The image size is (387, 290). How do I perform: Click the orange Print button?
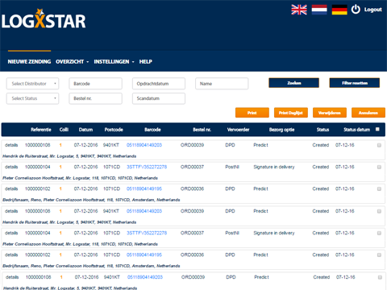[252, 113]
